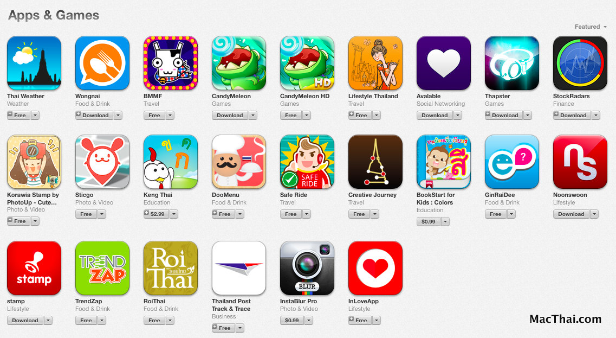This screenshot has width=616, height=338.
Task: Select the Noonswoon app icon
Action: 580,162
